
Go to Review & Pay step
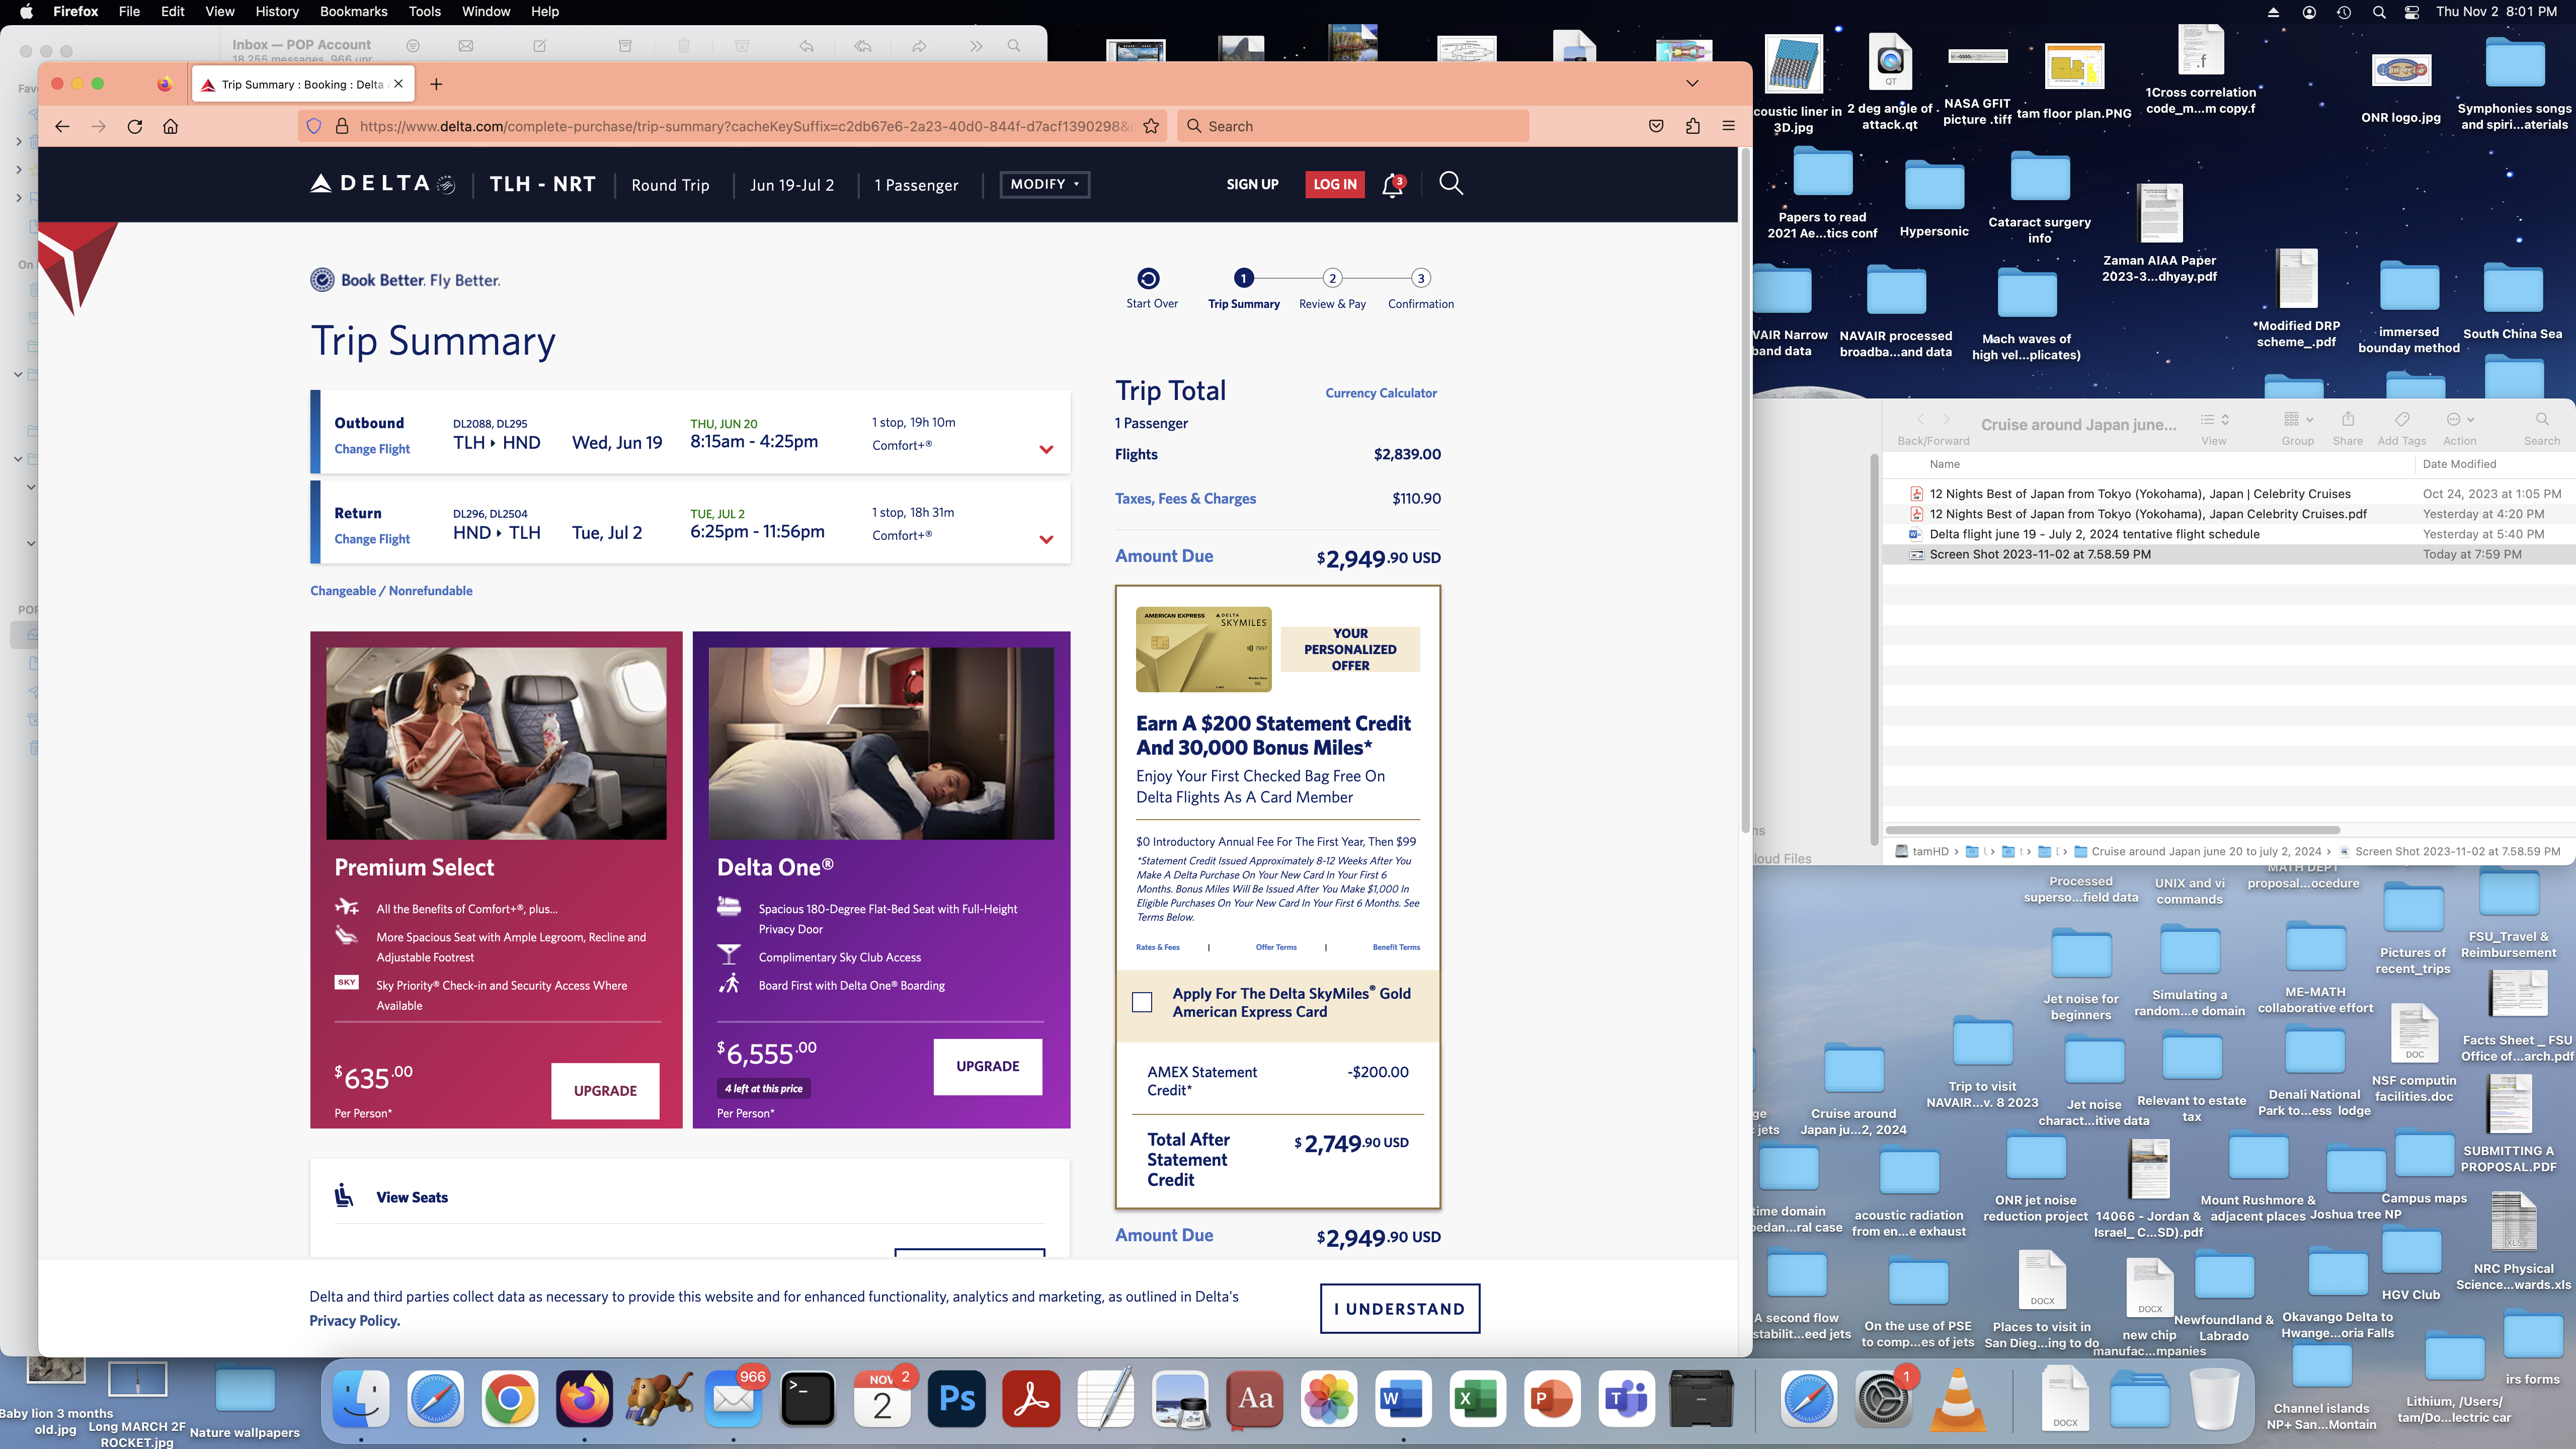point(1332,289)
